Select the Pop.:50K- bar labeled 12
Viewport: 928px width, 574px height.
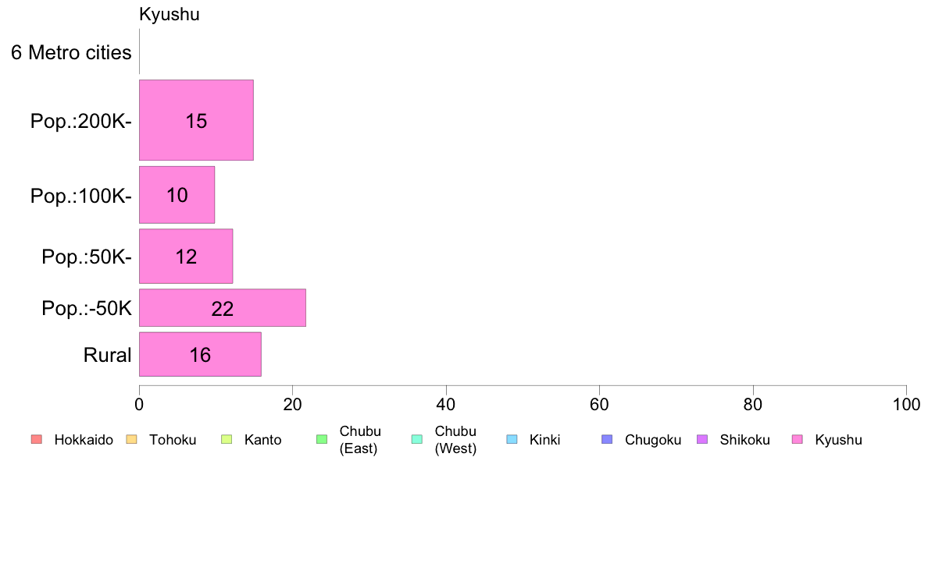tap(186, 257)
